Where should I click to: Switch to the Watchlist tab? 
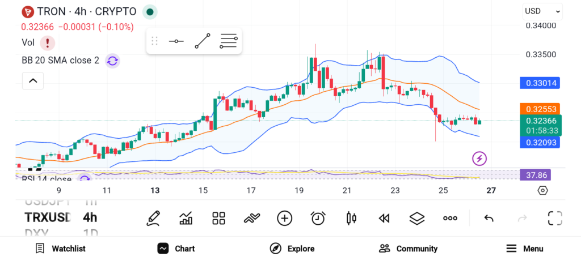tap(61, 249)
